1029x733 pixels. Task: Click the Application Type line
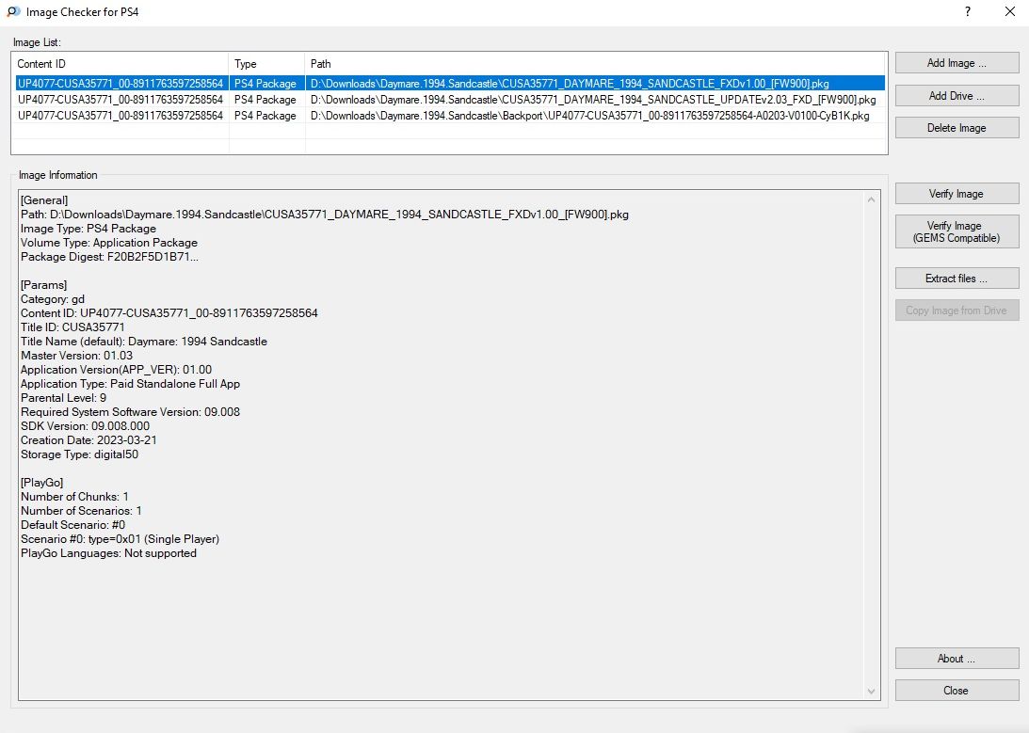pos(130,384)
